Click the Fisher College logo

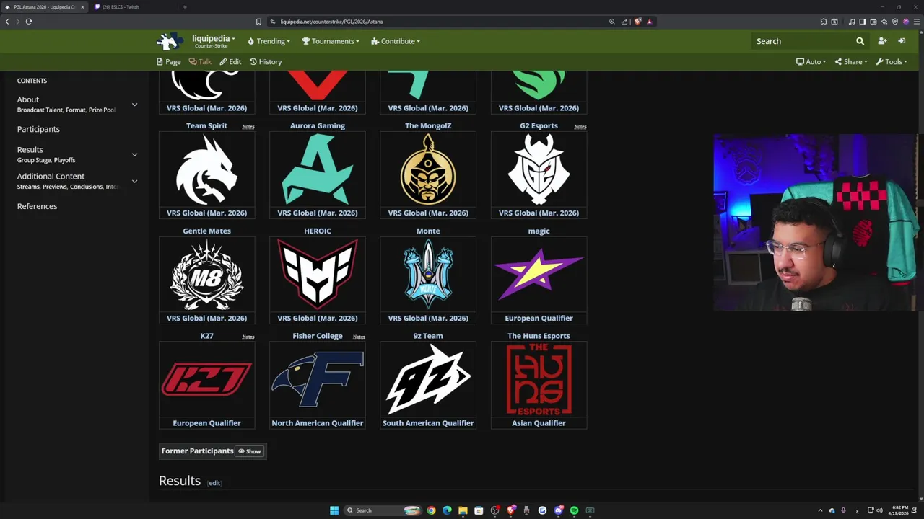click(318, 379)
